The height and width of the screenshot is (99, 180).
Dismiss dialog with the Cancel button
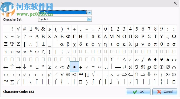click(x=165, y=92)
